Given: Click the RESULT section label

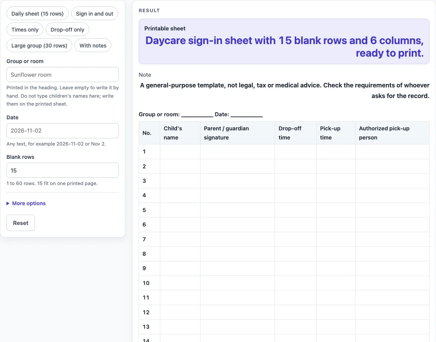Looking at the screenshot, I should tap(149, 11).
